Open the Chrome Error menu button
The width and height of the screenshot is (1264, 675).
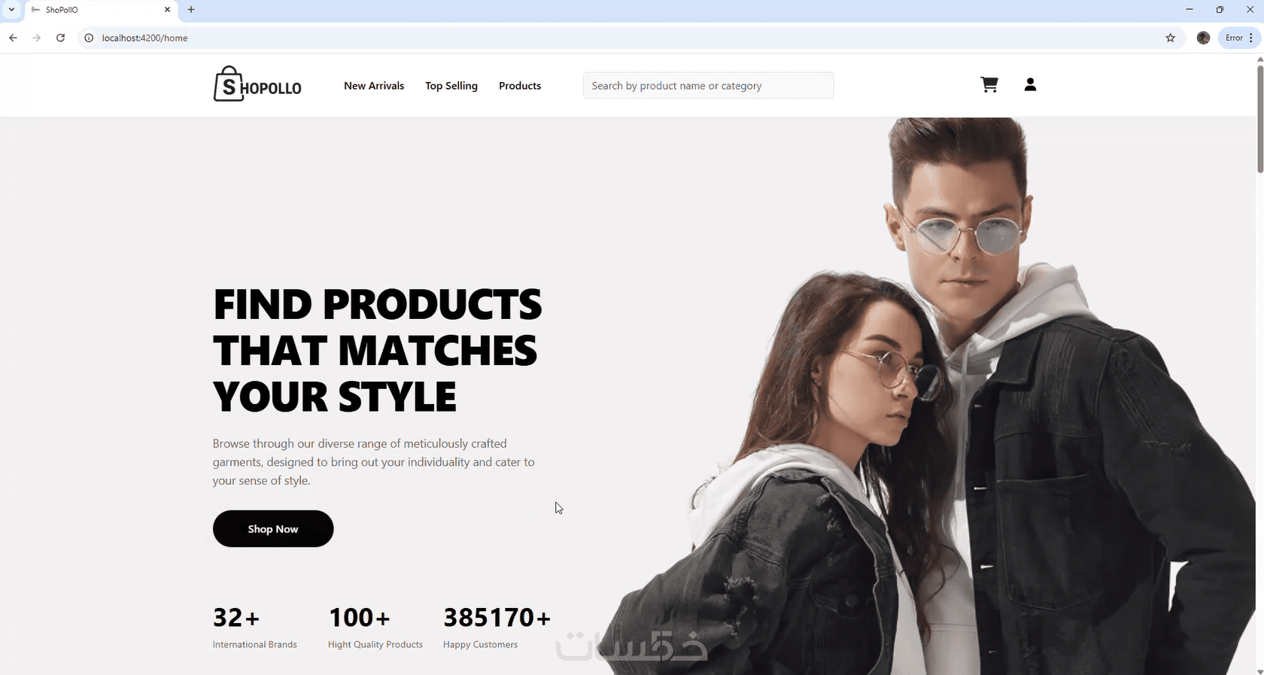tap(1239, 38)
